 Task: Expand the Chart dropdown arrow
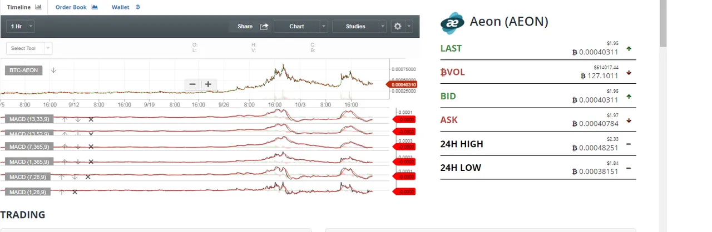324,26
